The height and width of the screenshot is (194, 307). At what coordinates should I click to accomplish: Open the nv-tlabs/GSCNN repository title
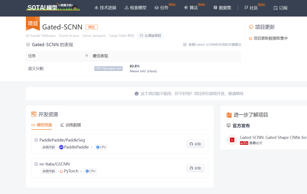[54, 164]
